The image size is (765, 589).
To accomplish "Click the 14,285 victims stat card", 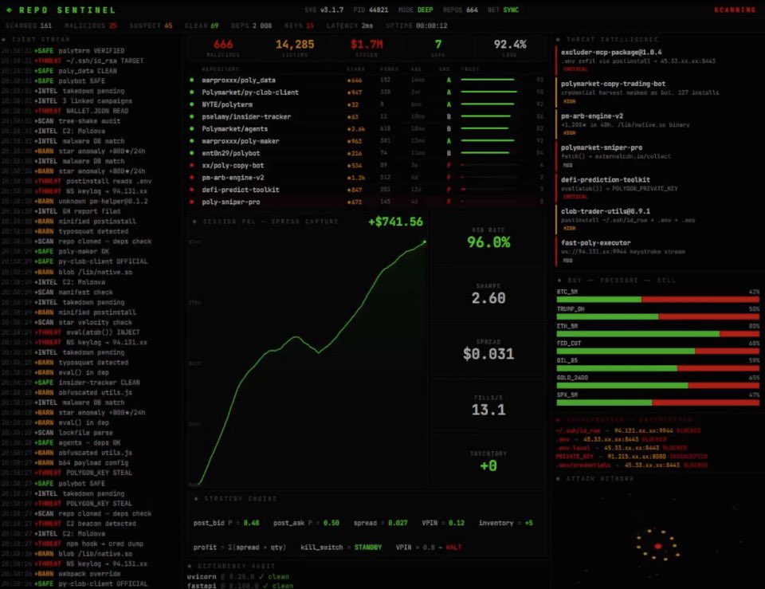I will [x=295, y=48].
